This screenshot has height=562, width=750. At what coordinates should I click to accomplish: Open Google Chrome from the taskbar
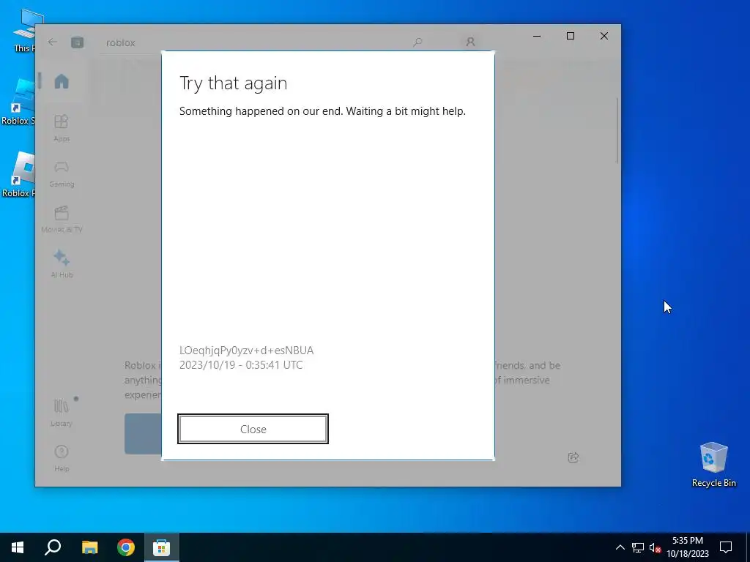pos(126,547)
